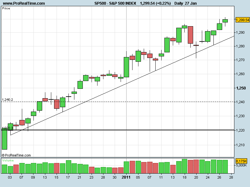
Task: Click the © ProRealTime.com copyright text
Action: click(x=16, y=155)
